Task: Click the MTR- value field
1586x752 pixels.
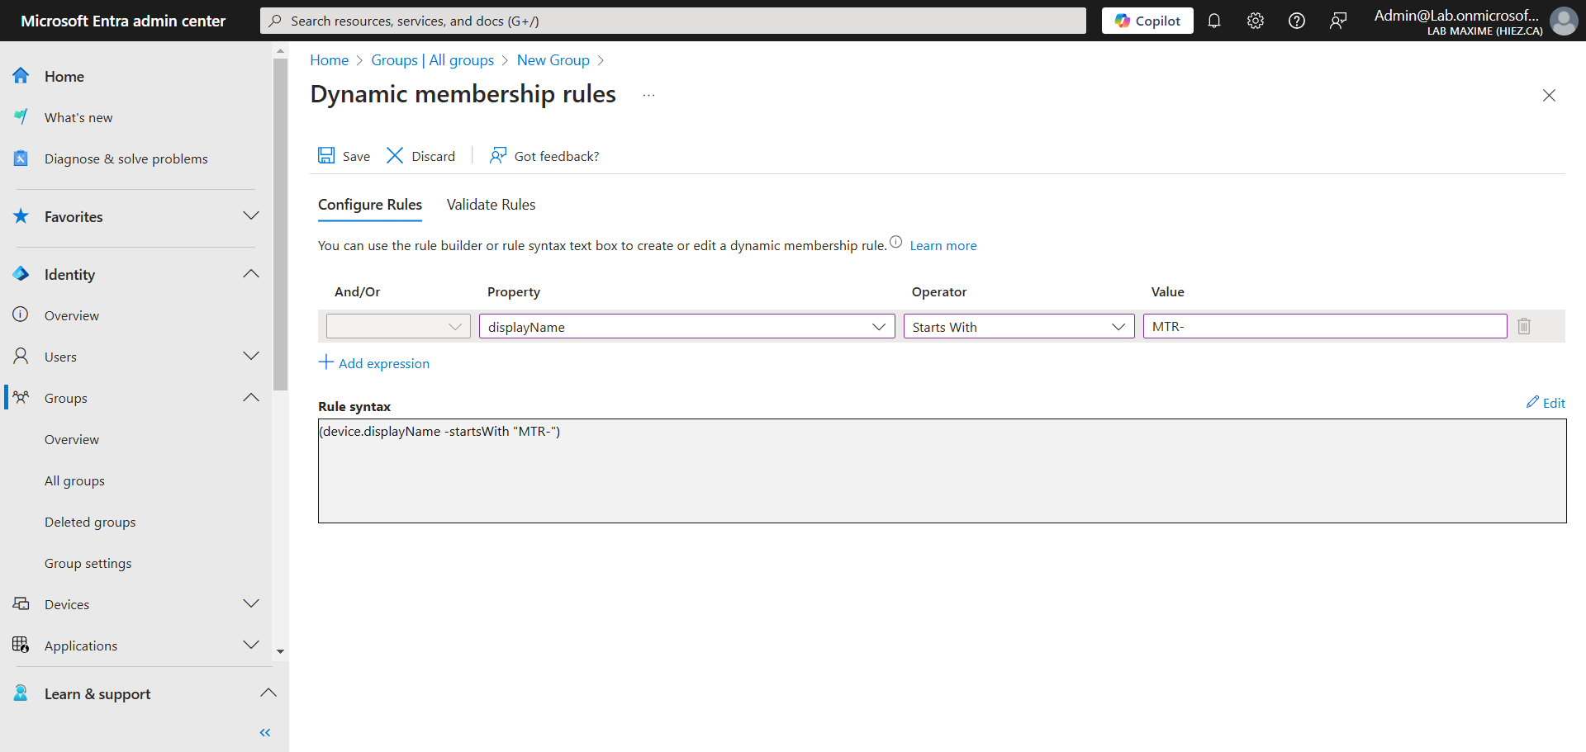Action: pos(1325,326)
